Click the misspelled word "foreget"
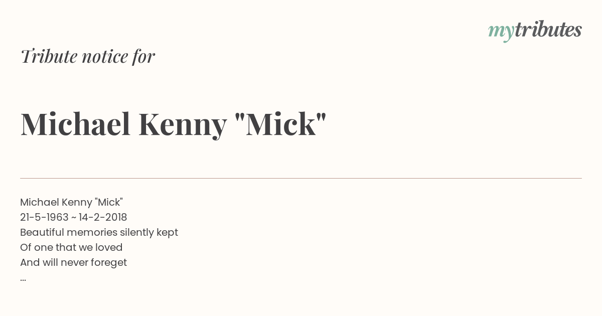This screenshot has height=316, width=602. click(108, 262)
